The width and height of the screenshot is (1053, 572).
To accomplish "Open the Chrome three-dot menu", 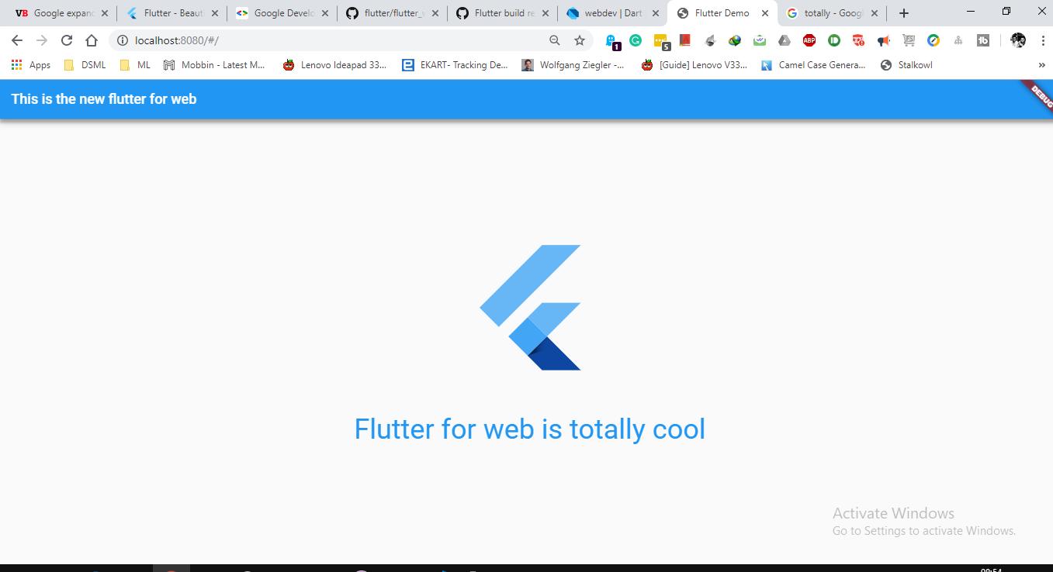I will tap(1043, 40).
